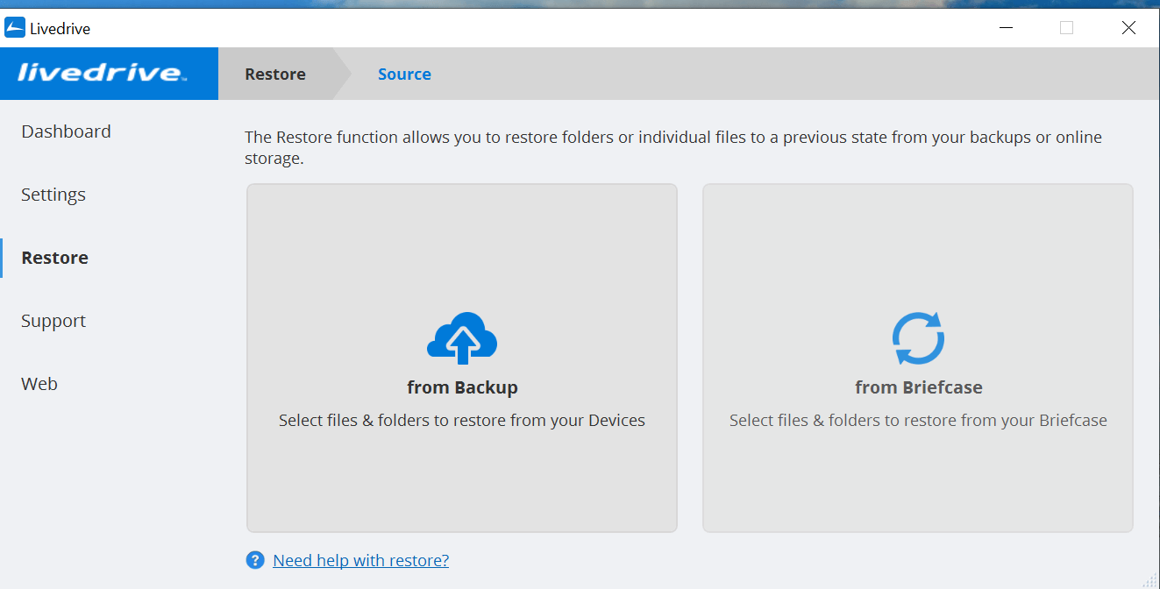1160x589 pixels.
Task: Open the Need help with restore link
Action: point(360,559)
